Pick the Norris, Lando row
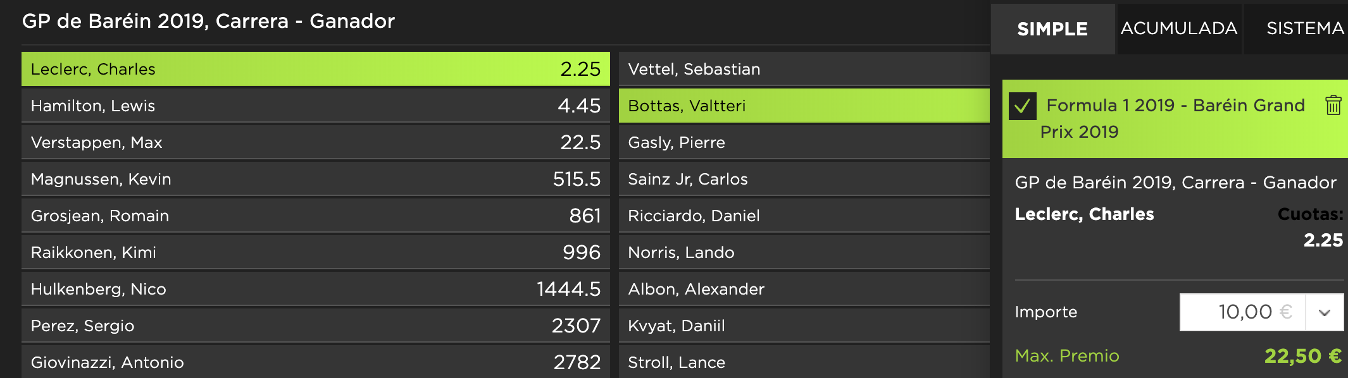 pyautogui.click(x=804, y=252)
